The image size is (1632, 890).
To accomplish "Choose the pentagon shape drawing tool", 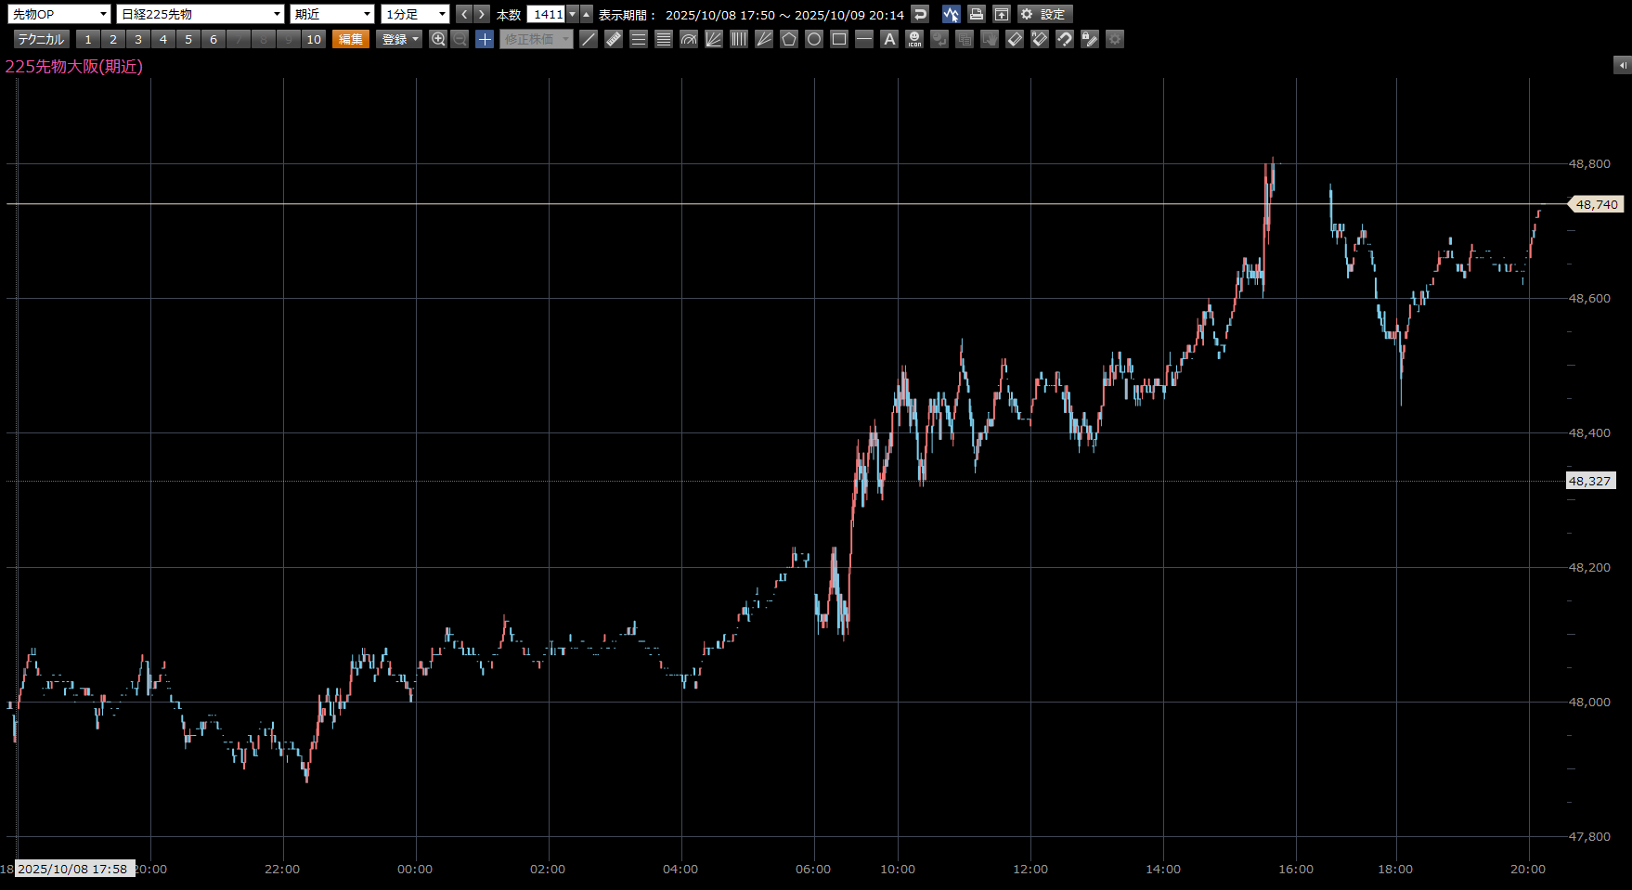I will [789, 39].
